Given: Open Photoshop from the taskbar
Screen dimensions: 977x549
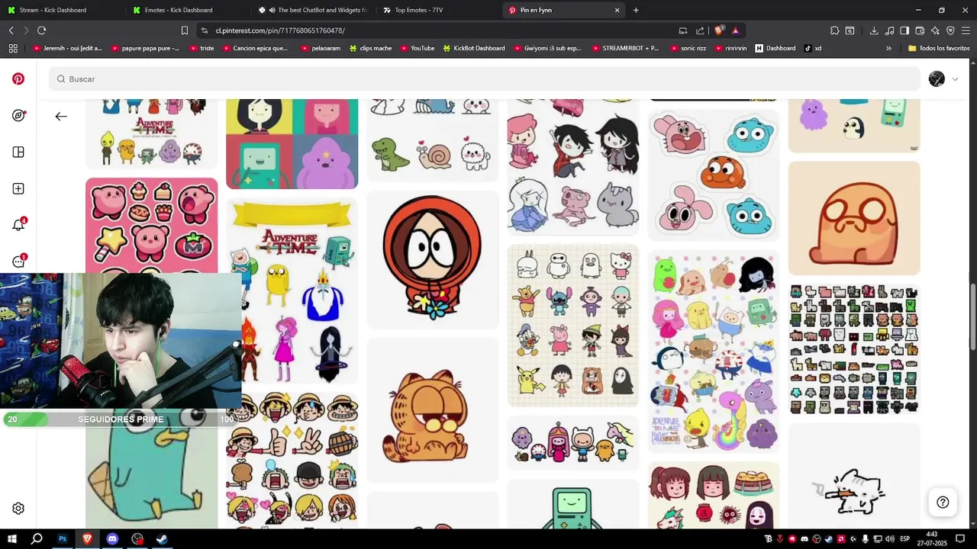Looking at the screenshot, I should click(x=63, y=538).
